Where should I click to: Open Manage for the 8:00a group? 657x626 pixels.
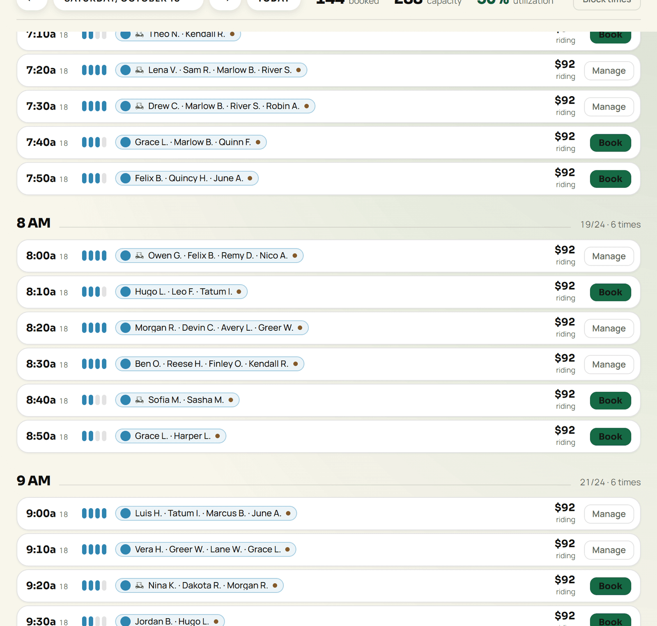609,256
